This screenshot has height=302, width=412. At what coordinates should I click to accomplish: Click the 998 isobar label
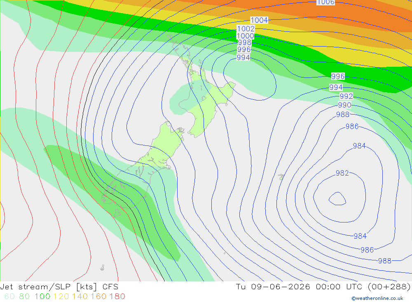coord(244,42)
